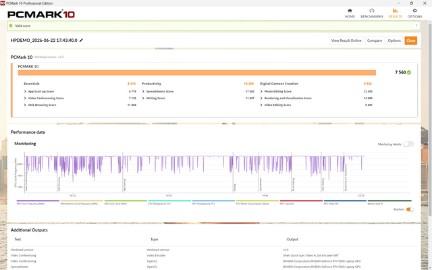
Task: Expand Video Editing Score row
Action: [x=261, y=105]
